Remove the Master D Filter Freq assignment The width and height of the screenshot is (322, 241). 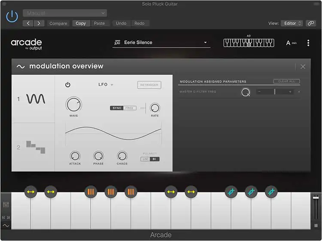tap(299, 92)
